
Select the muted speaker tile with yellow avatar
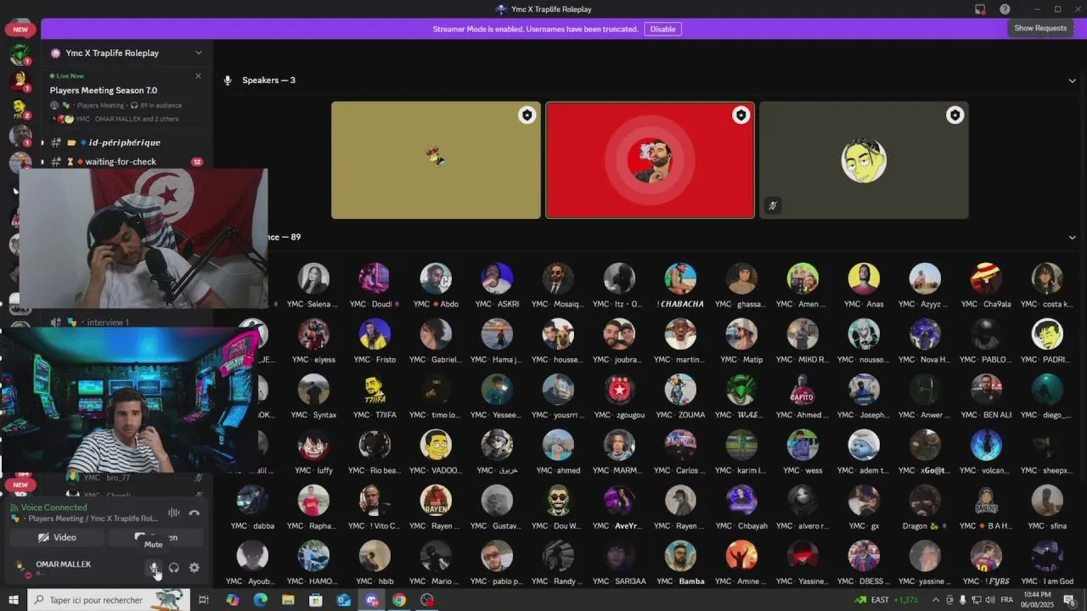(864, 160)
